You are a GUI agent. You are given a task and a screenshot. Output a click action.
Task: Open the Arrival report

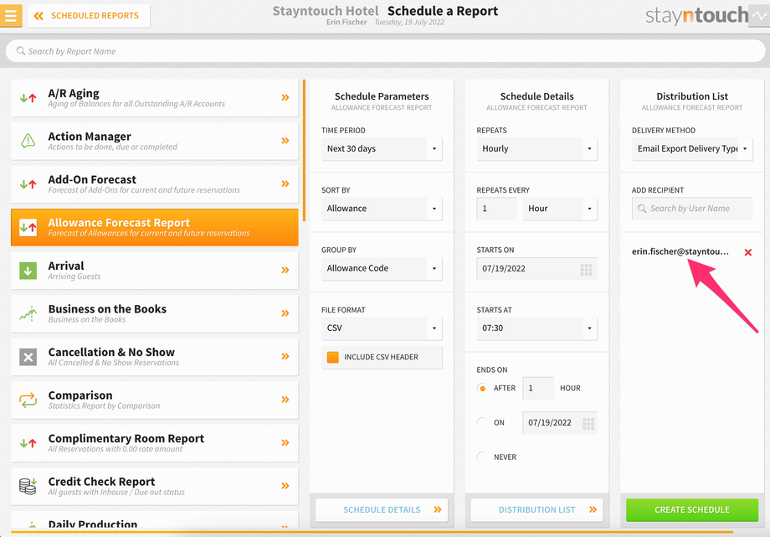[x=154, y=271]
